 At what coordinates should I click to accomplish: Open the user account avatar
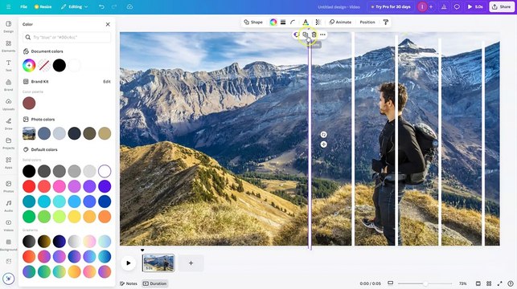point(422,6)
